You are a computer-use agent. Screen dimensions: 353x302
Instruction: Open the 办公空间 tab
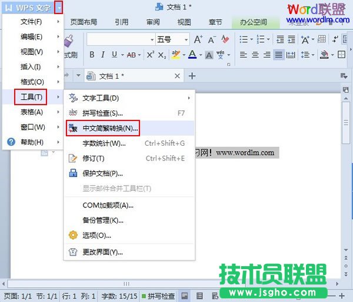pos(253,22)
